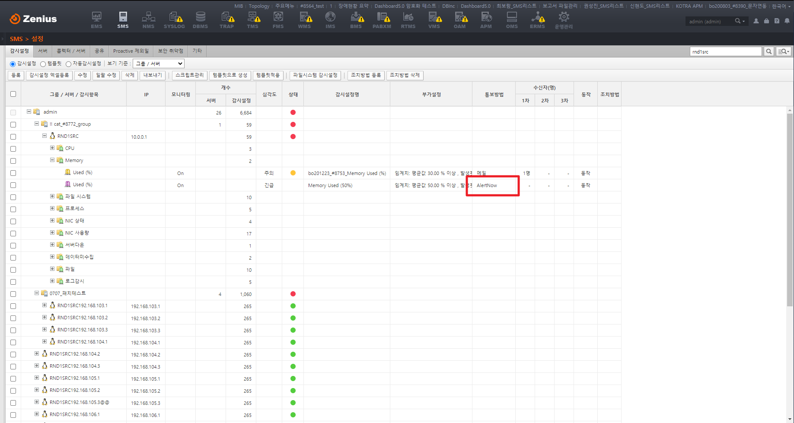Click the rnd1src search input field
Viewport: 794px width, 423px height.
[725, 51]
